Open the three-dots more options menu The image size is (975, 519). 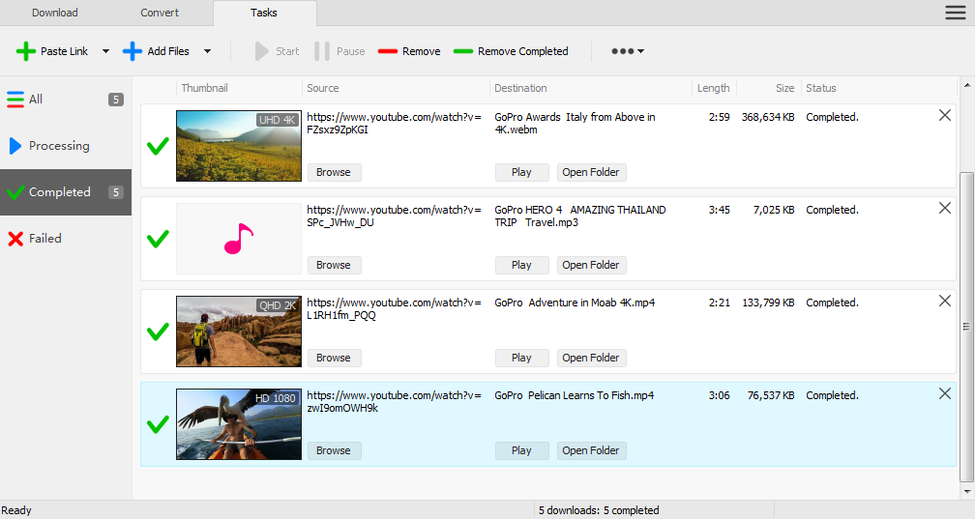coord(628,51)
